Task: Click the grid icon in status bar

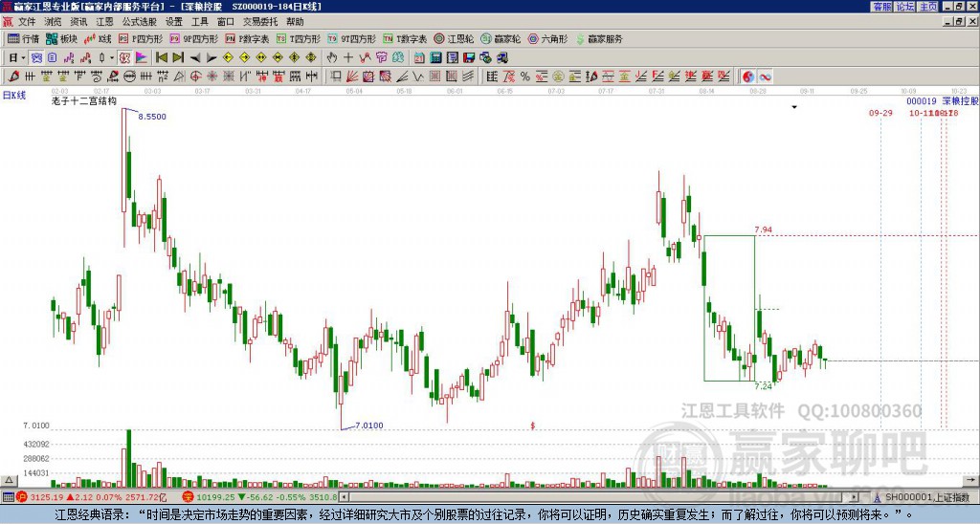Action: coord(8,497)
